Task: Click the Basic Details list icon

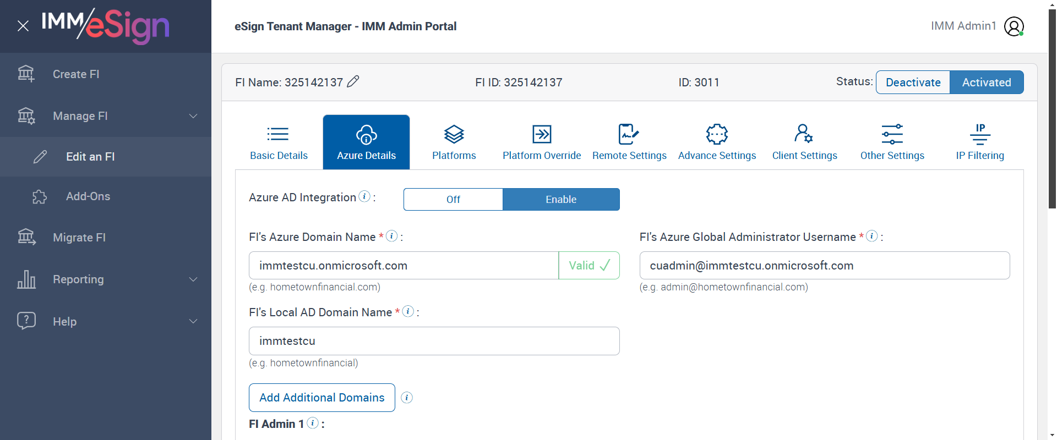Action: [278, 134]
